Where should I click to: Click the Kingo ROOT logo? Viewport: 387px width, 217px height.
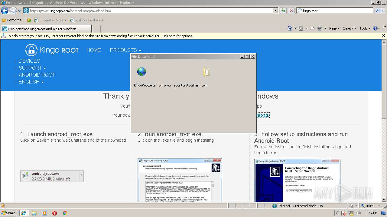[x=52, y=50]
